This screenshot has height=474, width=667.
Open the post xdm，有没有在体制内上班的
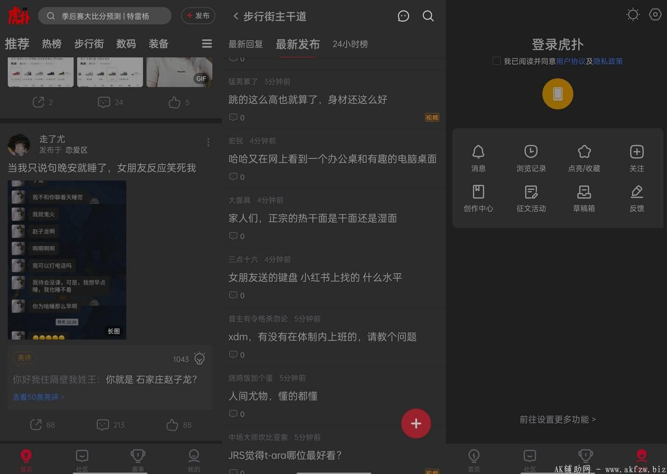tap(322, 336)
